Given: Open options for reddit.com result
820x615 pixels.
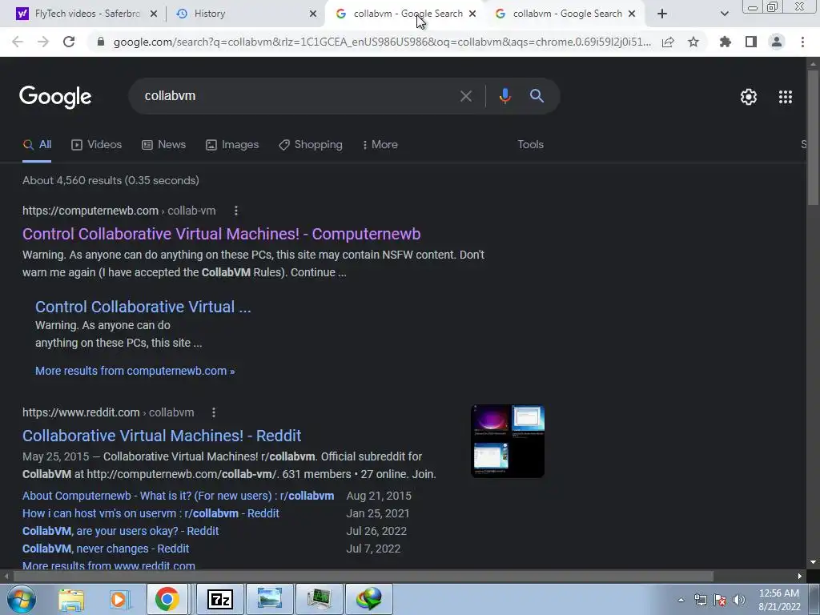Looking at the screenshot, I should pyautogui.click(x=213, y=412).
